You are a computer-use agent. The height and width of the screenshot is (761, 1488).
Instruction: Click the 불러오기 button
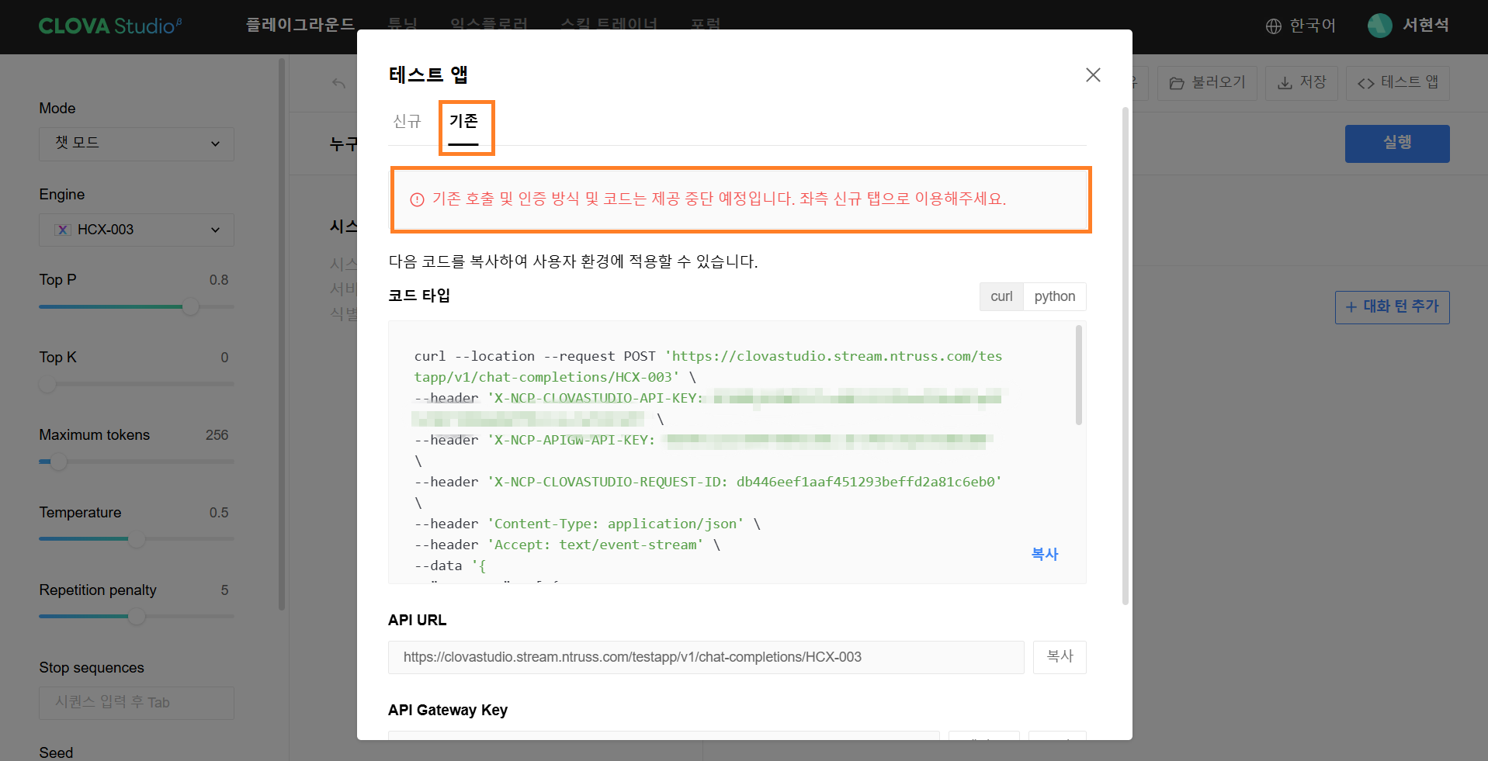(1207, 83)
